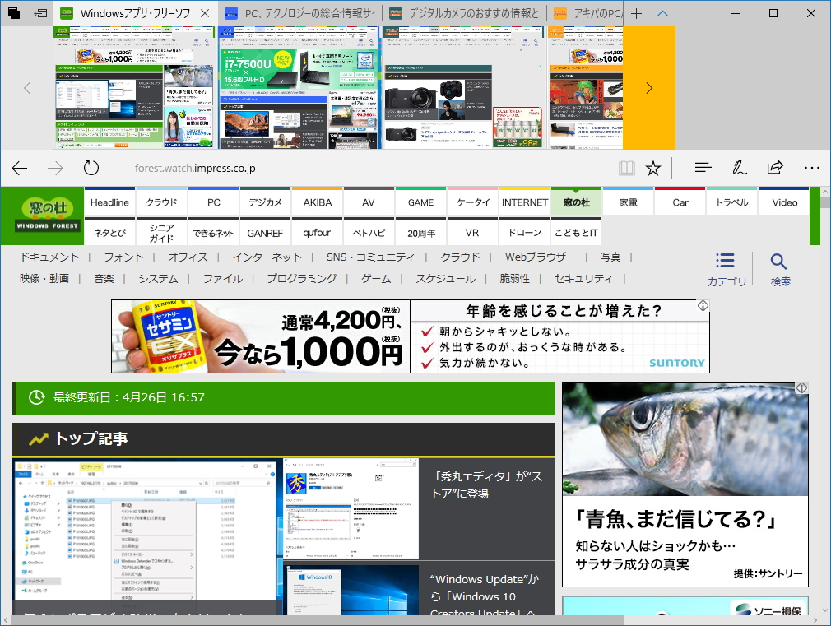The image size is (831, 626).
Task: Open PC Watch tab preview thumbnail
Action: [x=299, y=88]
